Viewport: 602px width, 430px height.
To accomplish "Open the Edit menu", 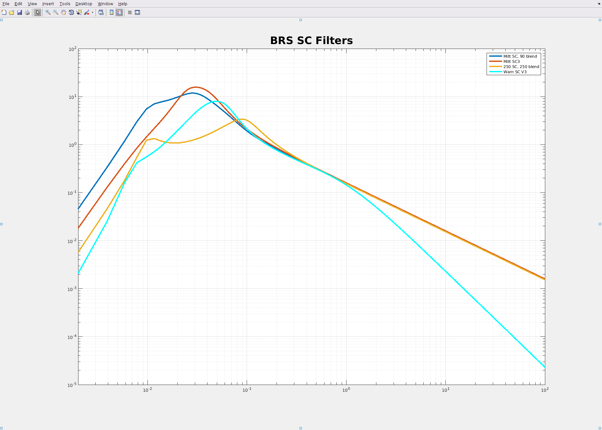I will (18, 4).
